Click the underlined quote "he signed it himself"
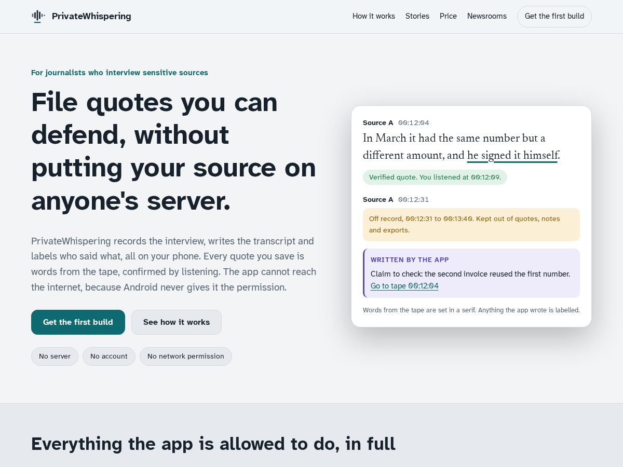 point(512,155)
